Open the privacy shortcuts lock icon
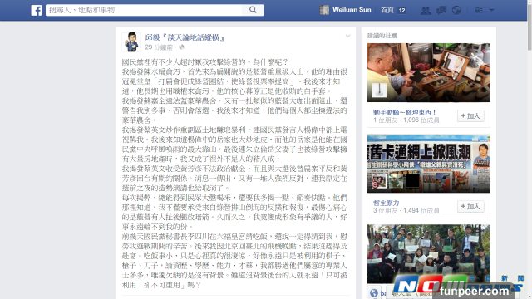The width and height of the screenshot is (532, 299). [x=479, y=10]
